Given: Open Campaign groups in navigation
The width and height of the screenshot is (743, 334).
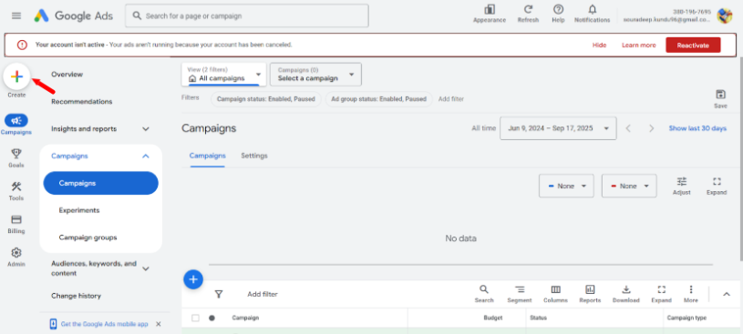Looking at the screenshot, I should pos(88,238).
